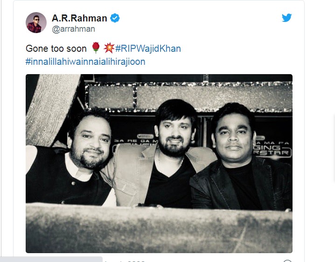The width and height of the screenshot is (335, 262).
Task: Open the A.R.Rahman display name link
Action: tap(79, 18)
